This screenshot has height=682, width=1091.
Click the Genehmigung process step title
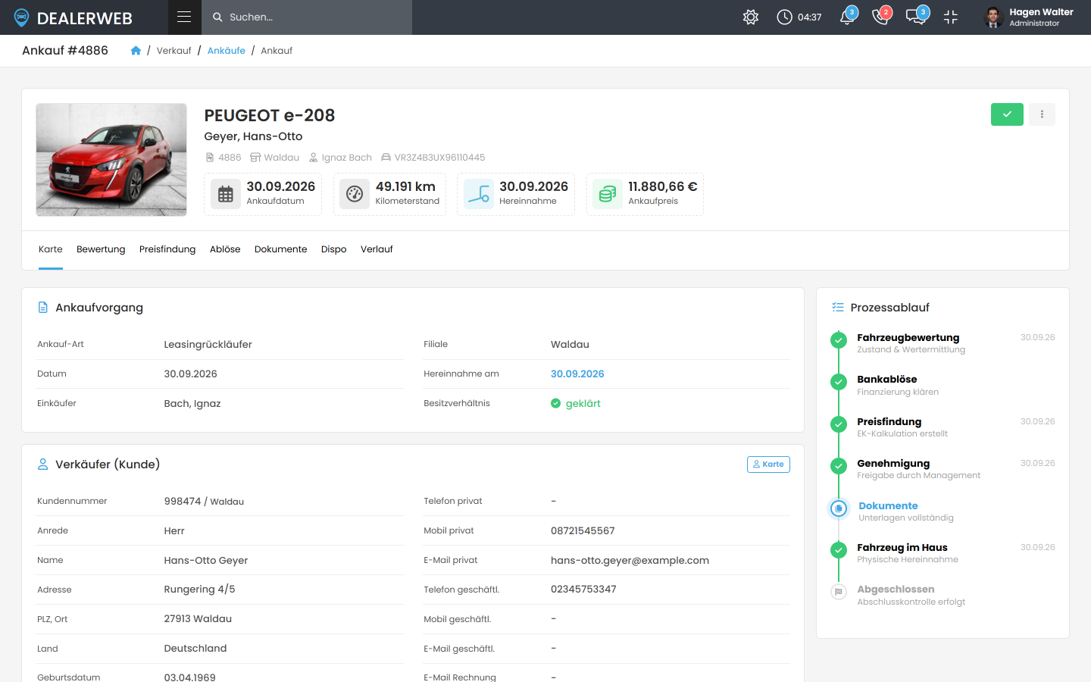coord(893,464)
